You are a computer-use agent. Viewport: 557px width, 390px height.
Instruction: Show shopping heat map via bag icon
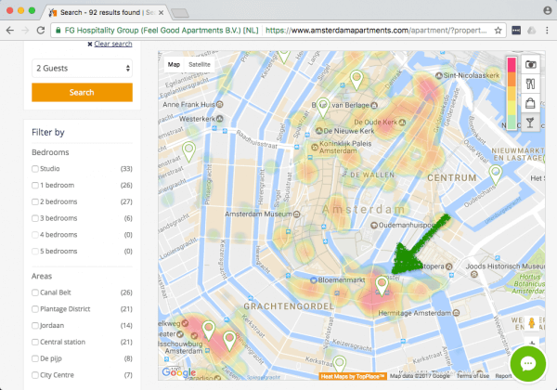(531, 103)
